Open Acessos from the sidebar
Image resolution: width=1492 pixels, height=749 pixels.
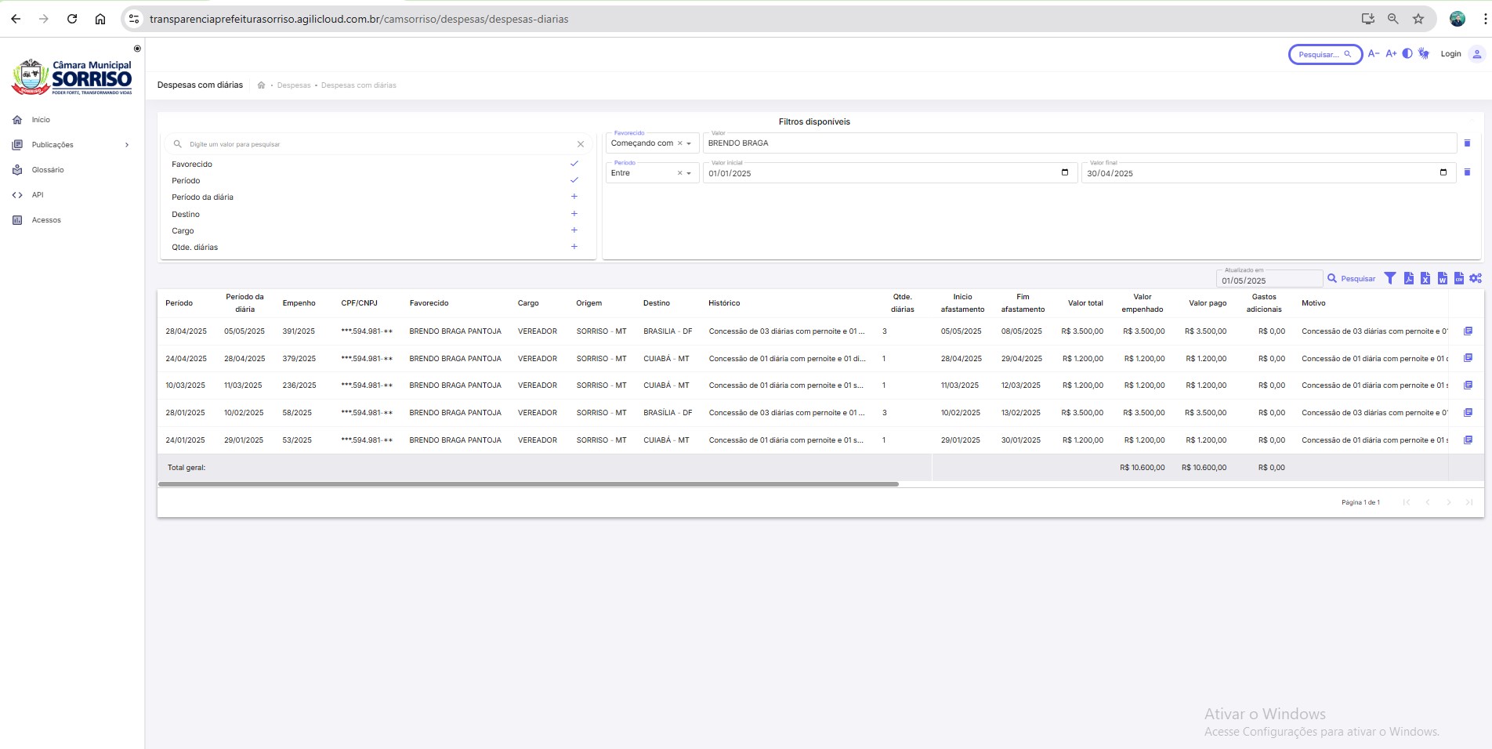(x=46, y=220)
